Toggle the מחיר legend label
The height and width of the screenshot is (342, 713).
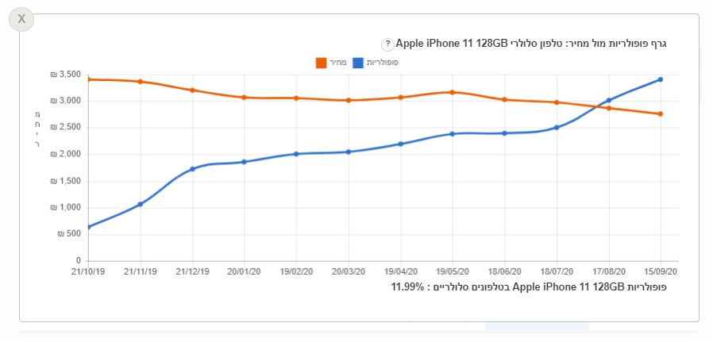338,63
